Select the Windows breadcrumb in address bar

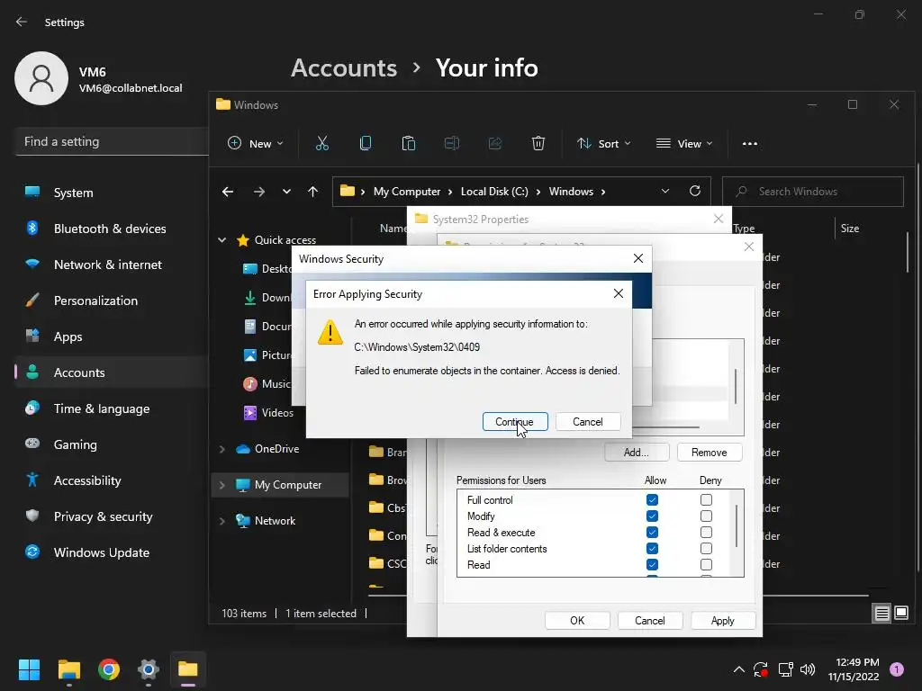571,192
